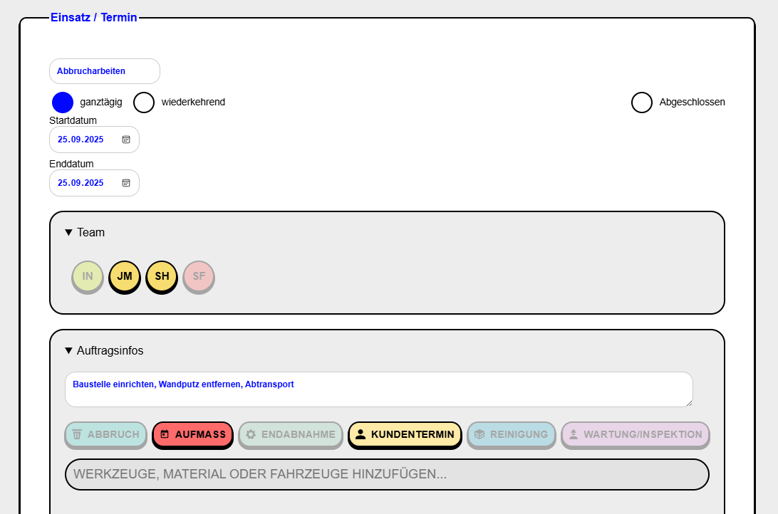This screenshot has height=514, width=778.
Task: Click the trash icon on Abbruch chip
Action: [x=77, y=434]
